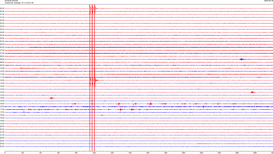Click the 00:00 trace time label

coord(2,8)
